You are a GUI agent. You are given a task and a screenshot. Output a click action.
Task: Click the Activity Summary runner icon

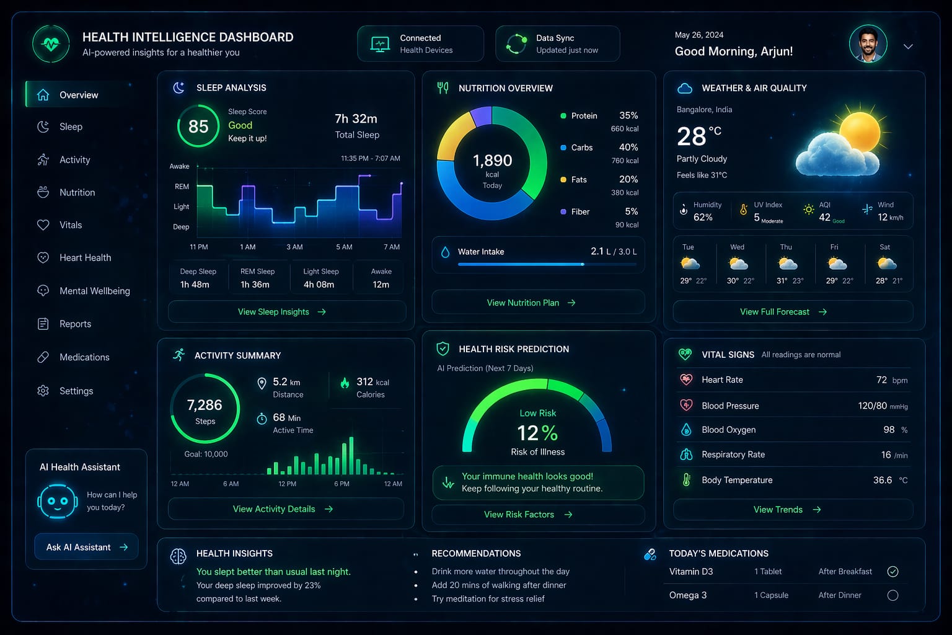point(179,355)
